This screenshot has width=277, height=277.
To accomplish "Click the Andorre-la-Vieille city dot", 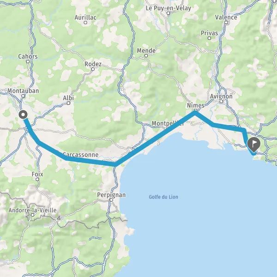I will coord(32,215).
